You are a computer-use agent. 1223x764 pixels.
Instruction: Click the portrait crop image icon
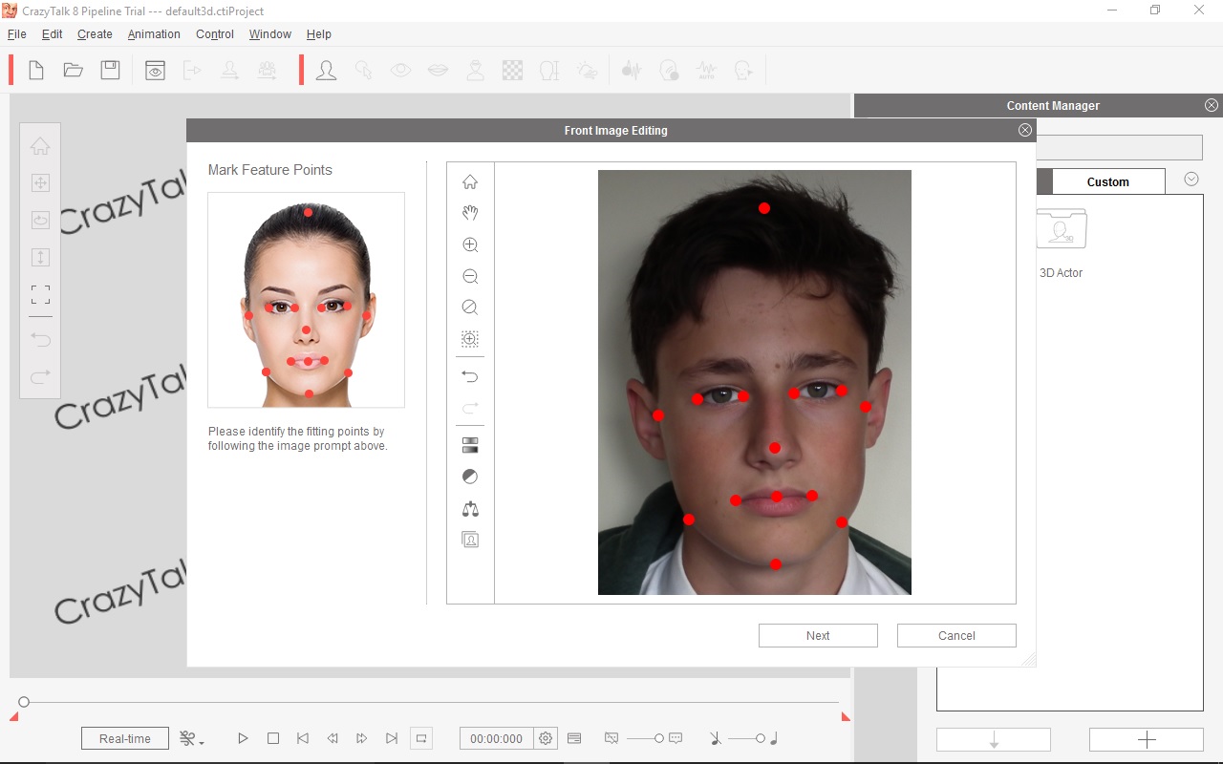pyautogui.click(x=470, y=540)
